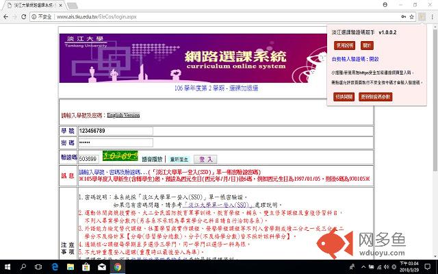
Task: Click the browser forward arrow
Action: [x=14, y=16]
